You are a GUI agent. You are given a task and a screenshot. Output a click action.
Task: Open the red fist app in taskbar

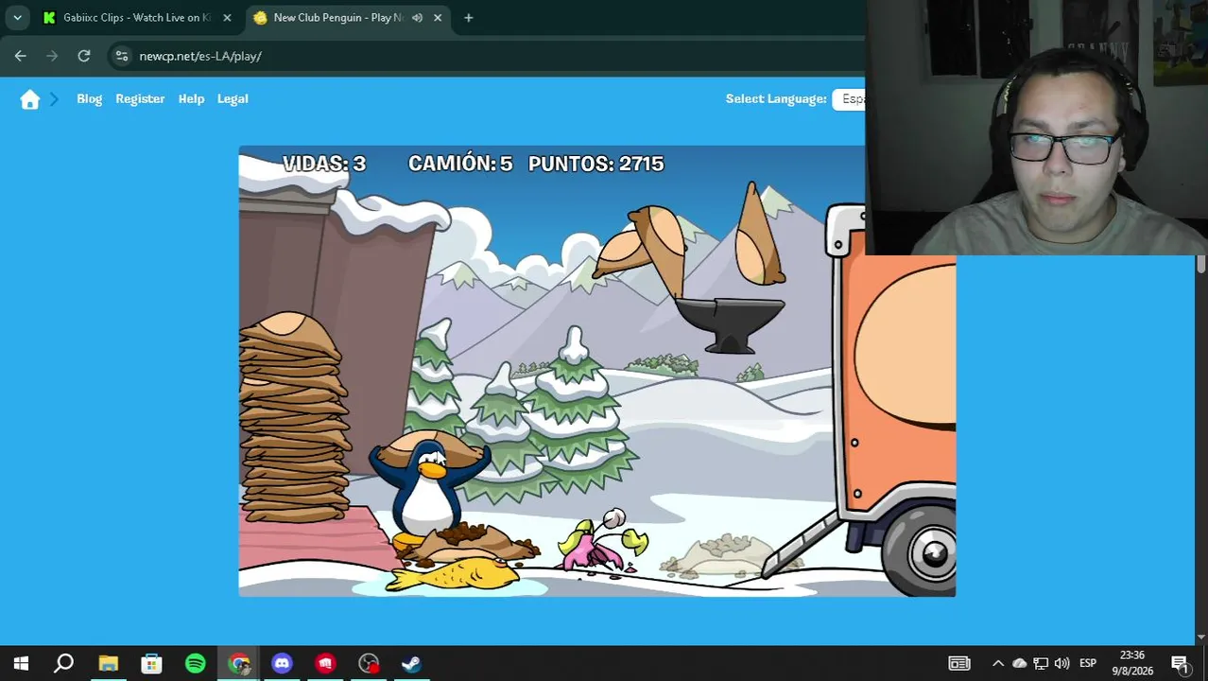[325, 663]
